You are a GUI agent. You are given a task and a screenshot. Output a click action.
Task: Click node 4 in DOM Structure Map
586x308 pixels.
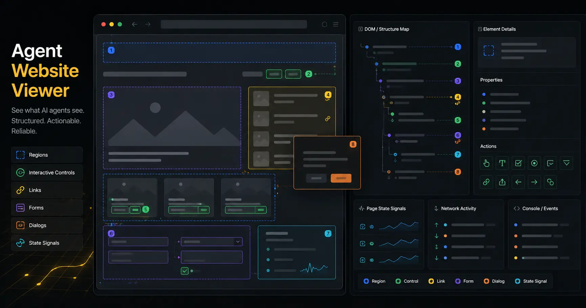[458, 97]
